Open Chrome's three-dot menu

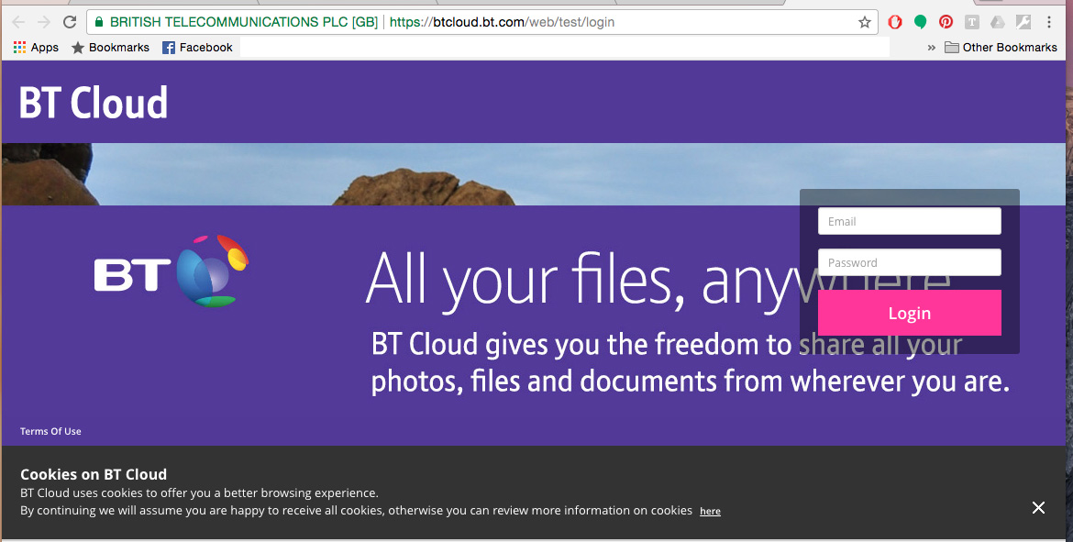[1048, 21]
